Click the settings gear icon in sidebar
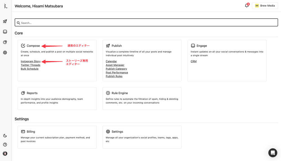281x161 pixels. click(x=5, y=53)
